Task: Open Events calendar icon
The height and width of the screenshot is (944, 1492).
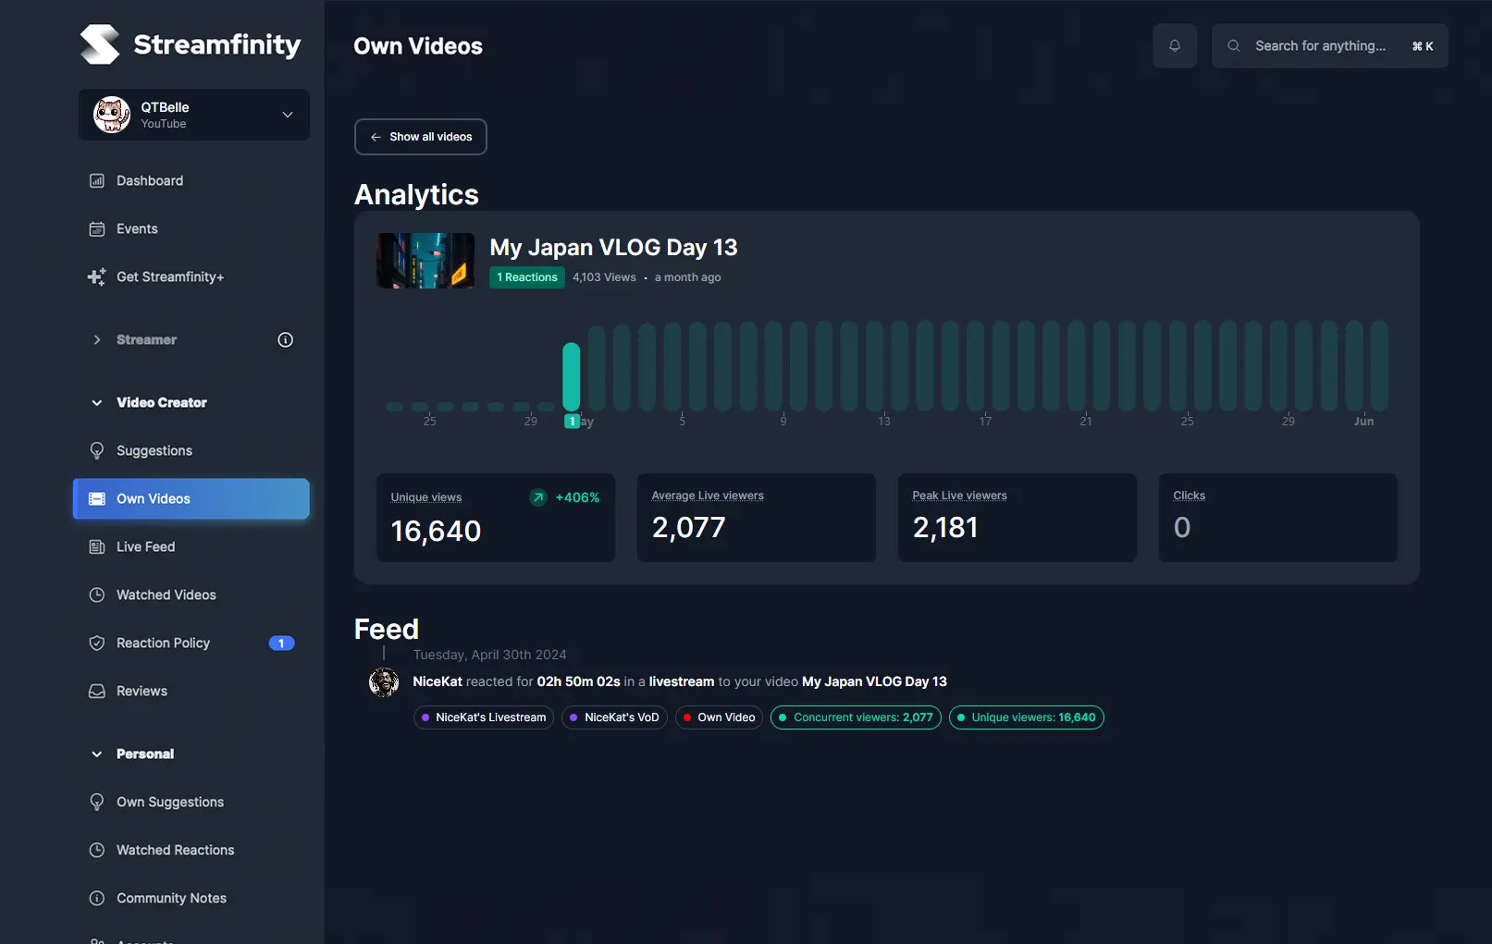Action: 96,228
